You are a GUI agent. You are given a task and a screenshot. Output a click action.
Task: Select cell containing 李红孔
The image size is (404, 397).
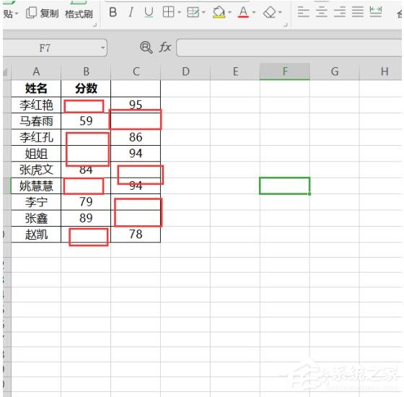pyautogui.click(x=36, y=137)
